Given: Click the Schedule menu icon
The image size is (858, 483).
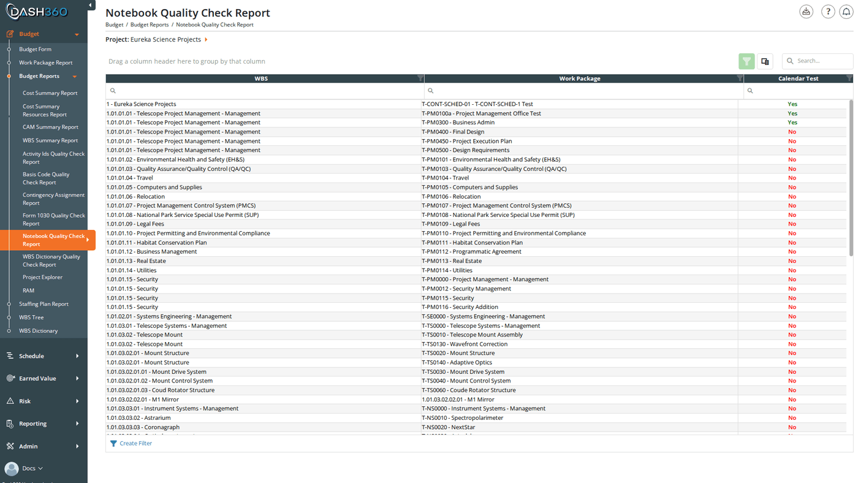Looking at the screenshot, I should pos(10,356).
